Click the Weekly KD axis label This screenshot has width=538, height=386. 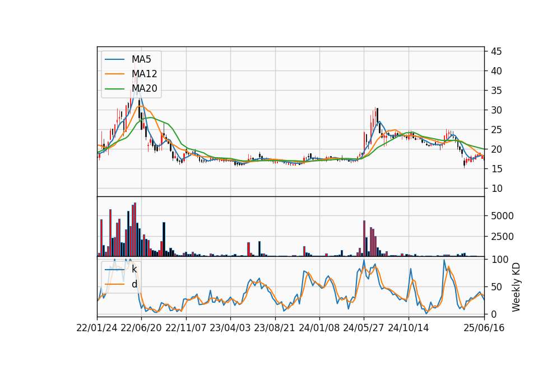click(x=516, y=287)
